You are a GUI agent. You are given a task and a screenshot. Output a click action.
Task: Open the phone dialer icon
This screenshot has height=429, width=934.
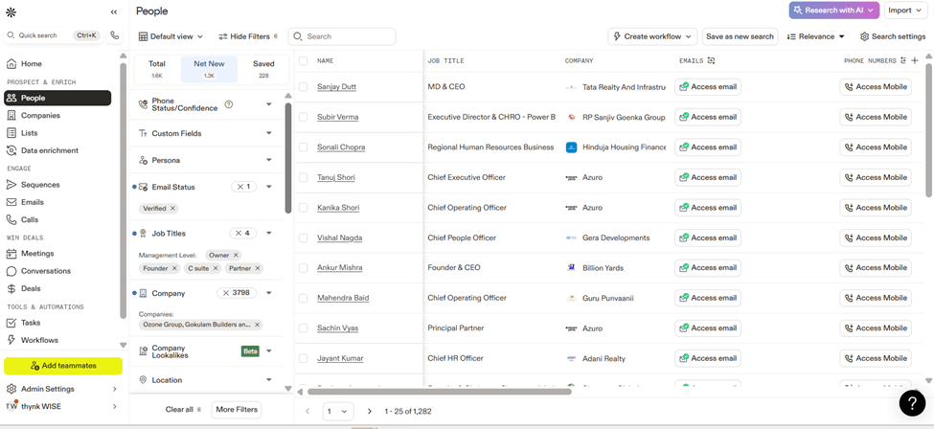pyautogui.click(x=115, y=35)
